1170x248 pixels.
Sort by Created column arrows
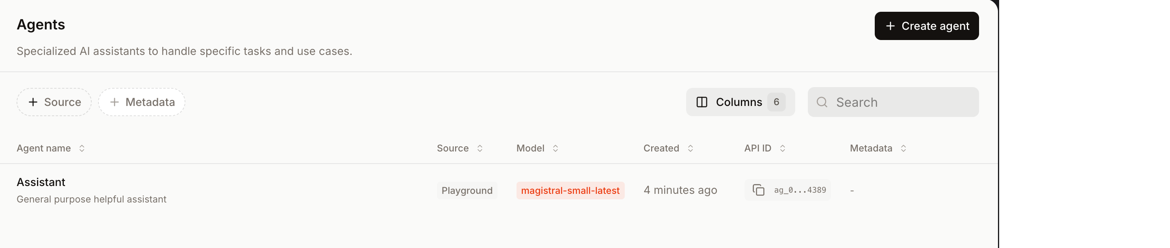tap(691, 148)
